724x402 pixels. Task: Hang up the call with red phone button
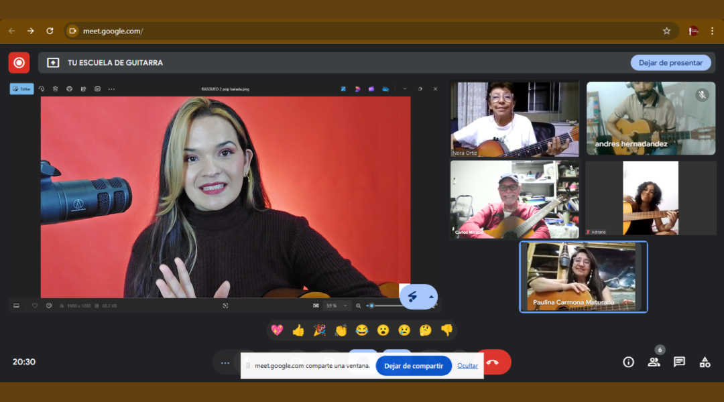[493, 362]
